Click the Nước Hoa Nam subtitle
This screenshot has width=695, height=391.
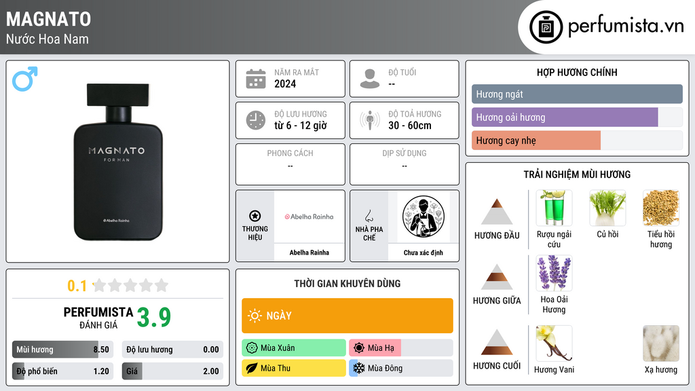[48, 39]
